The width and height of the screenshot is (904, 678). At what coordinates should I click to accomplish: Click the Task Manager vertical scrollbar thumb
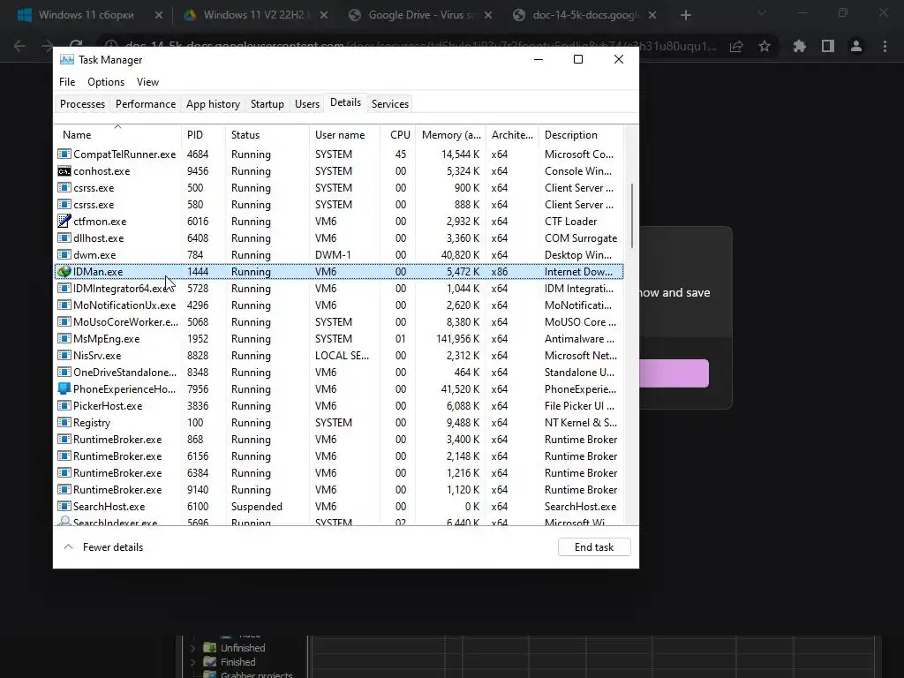[x=632, y=215]
